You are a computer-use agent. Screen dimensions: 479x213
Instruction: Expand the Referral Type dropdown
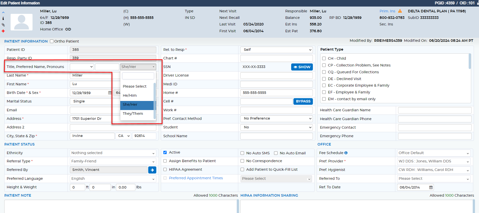113,161
